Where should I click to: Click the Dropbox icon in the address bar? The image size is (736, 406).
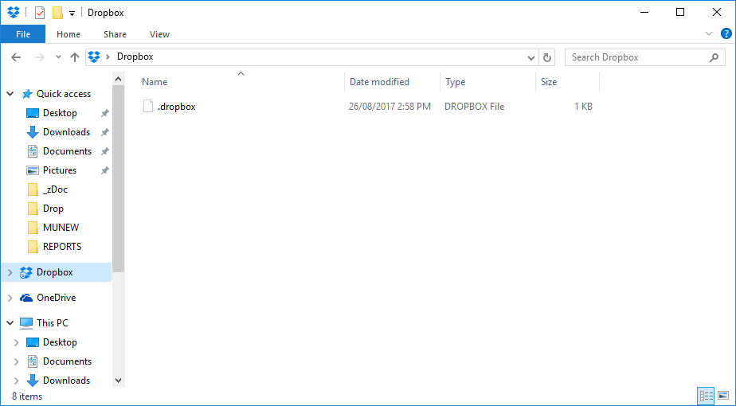(94, 57)
